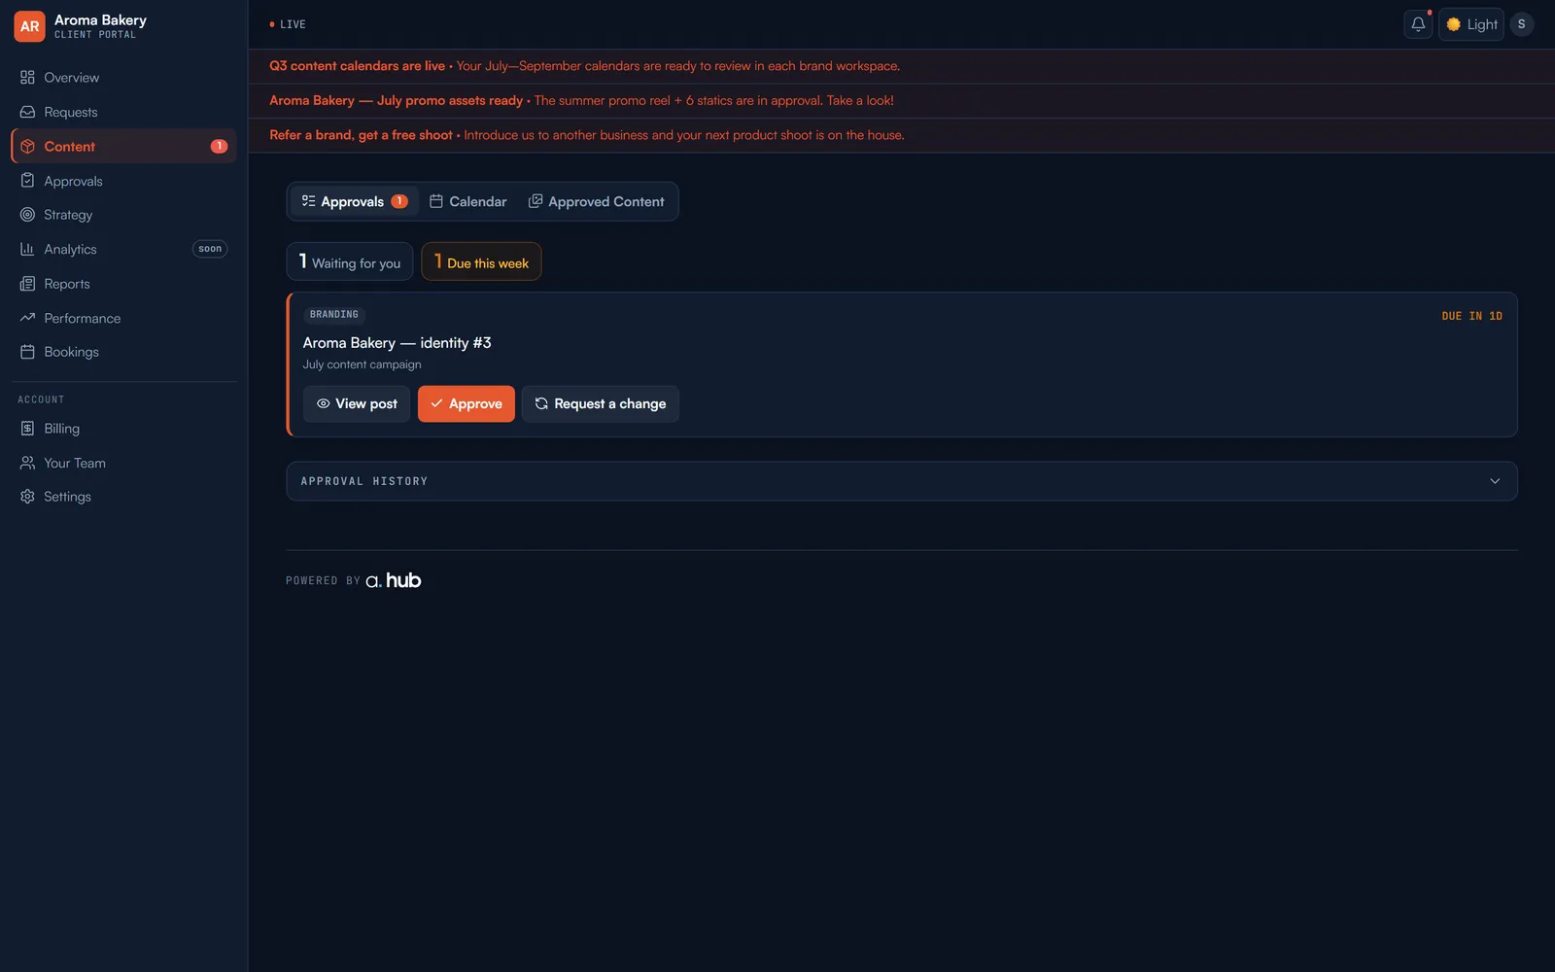The width and height of the screenshot is (1555, 972).
Task: Open the Performance page
Action: [x=123, y=318]
